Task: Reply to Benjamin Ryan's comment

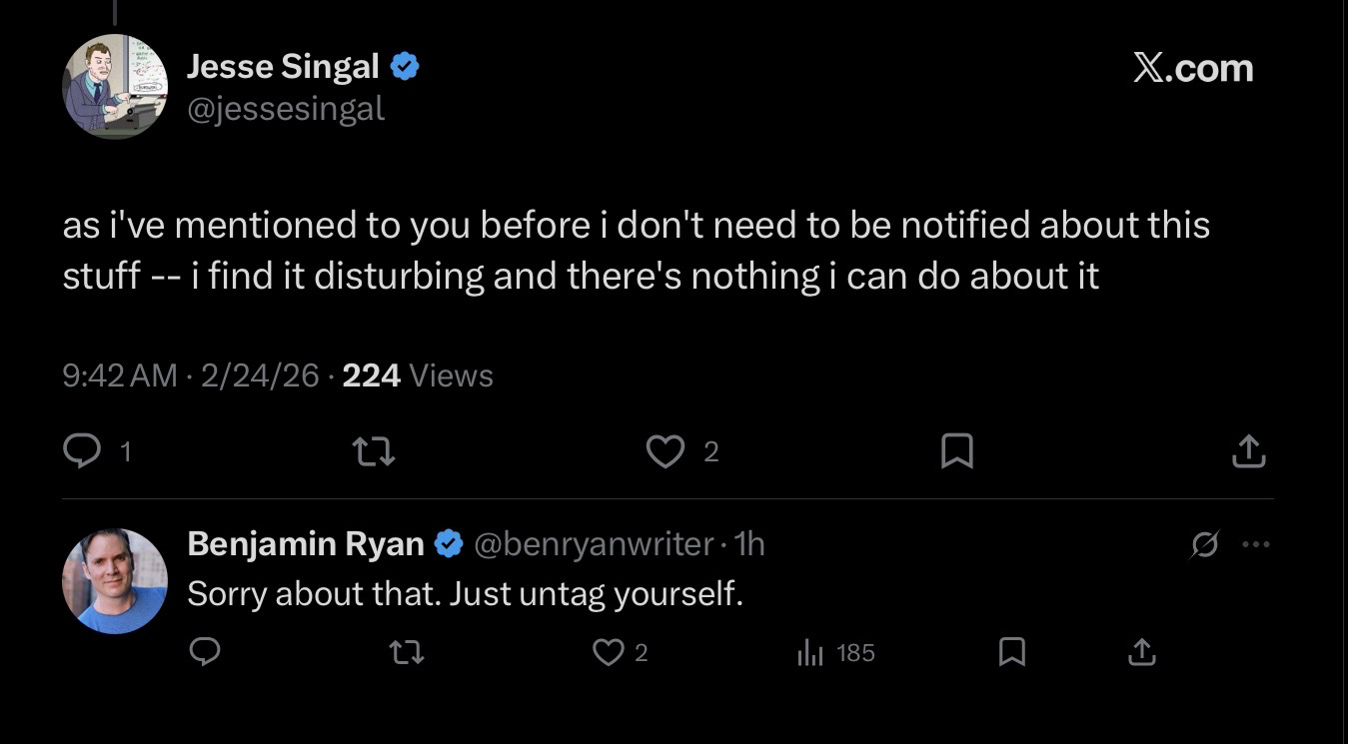Action: coord(204,652)
